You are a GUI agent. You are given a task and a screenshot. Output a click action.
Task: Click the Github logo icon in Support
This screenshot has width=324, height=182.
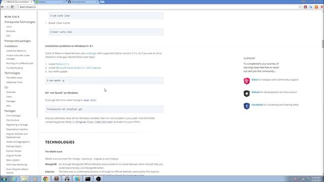point(247,94)
